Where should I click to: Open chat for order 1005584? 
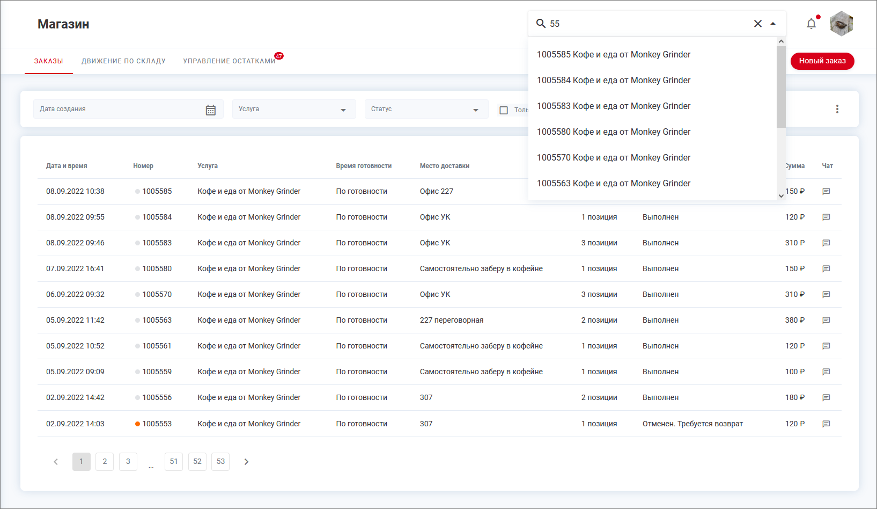pos(826,217)
